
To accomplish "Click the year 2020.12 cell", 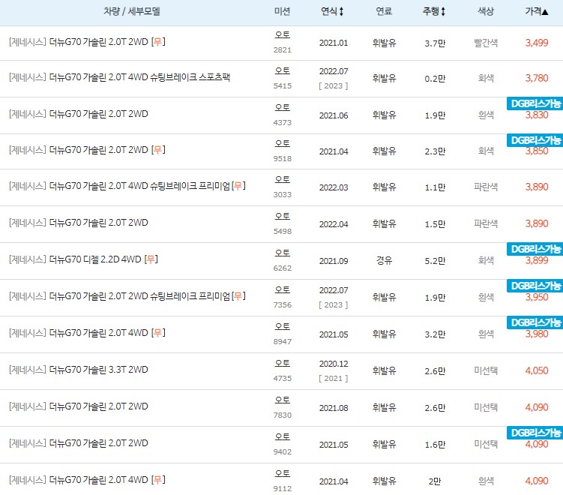I will 334,364.
